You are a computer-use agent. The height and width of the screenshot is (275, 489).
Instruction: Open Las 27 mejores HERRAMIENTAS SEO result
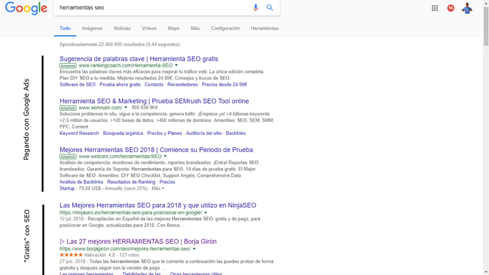pos(138,241)
